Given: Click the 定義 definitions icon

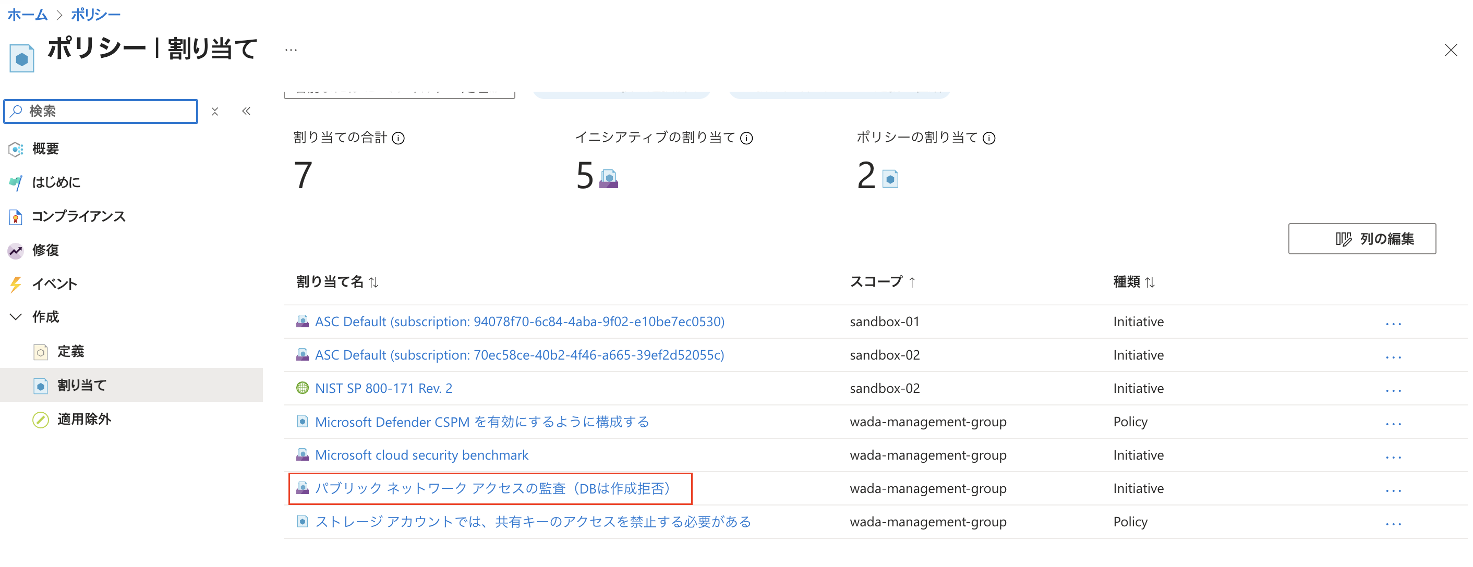Looking at the screenshot, I should (x=41, y=352).
